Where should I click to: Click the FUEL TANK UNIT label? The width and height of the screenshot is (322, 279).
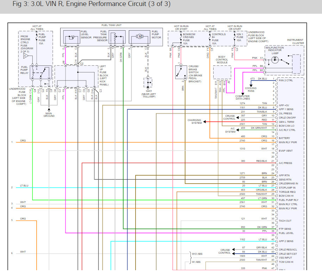(x=112, y=25)
